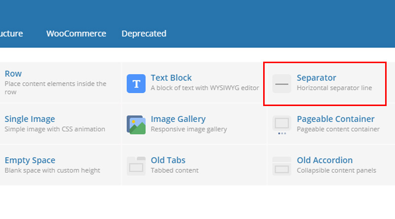The height and width of the screenshot is (219, 395).
Task: Add the Single Image element
Action: 30,119
